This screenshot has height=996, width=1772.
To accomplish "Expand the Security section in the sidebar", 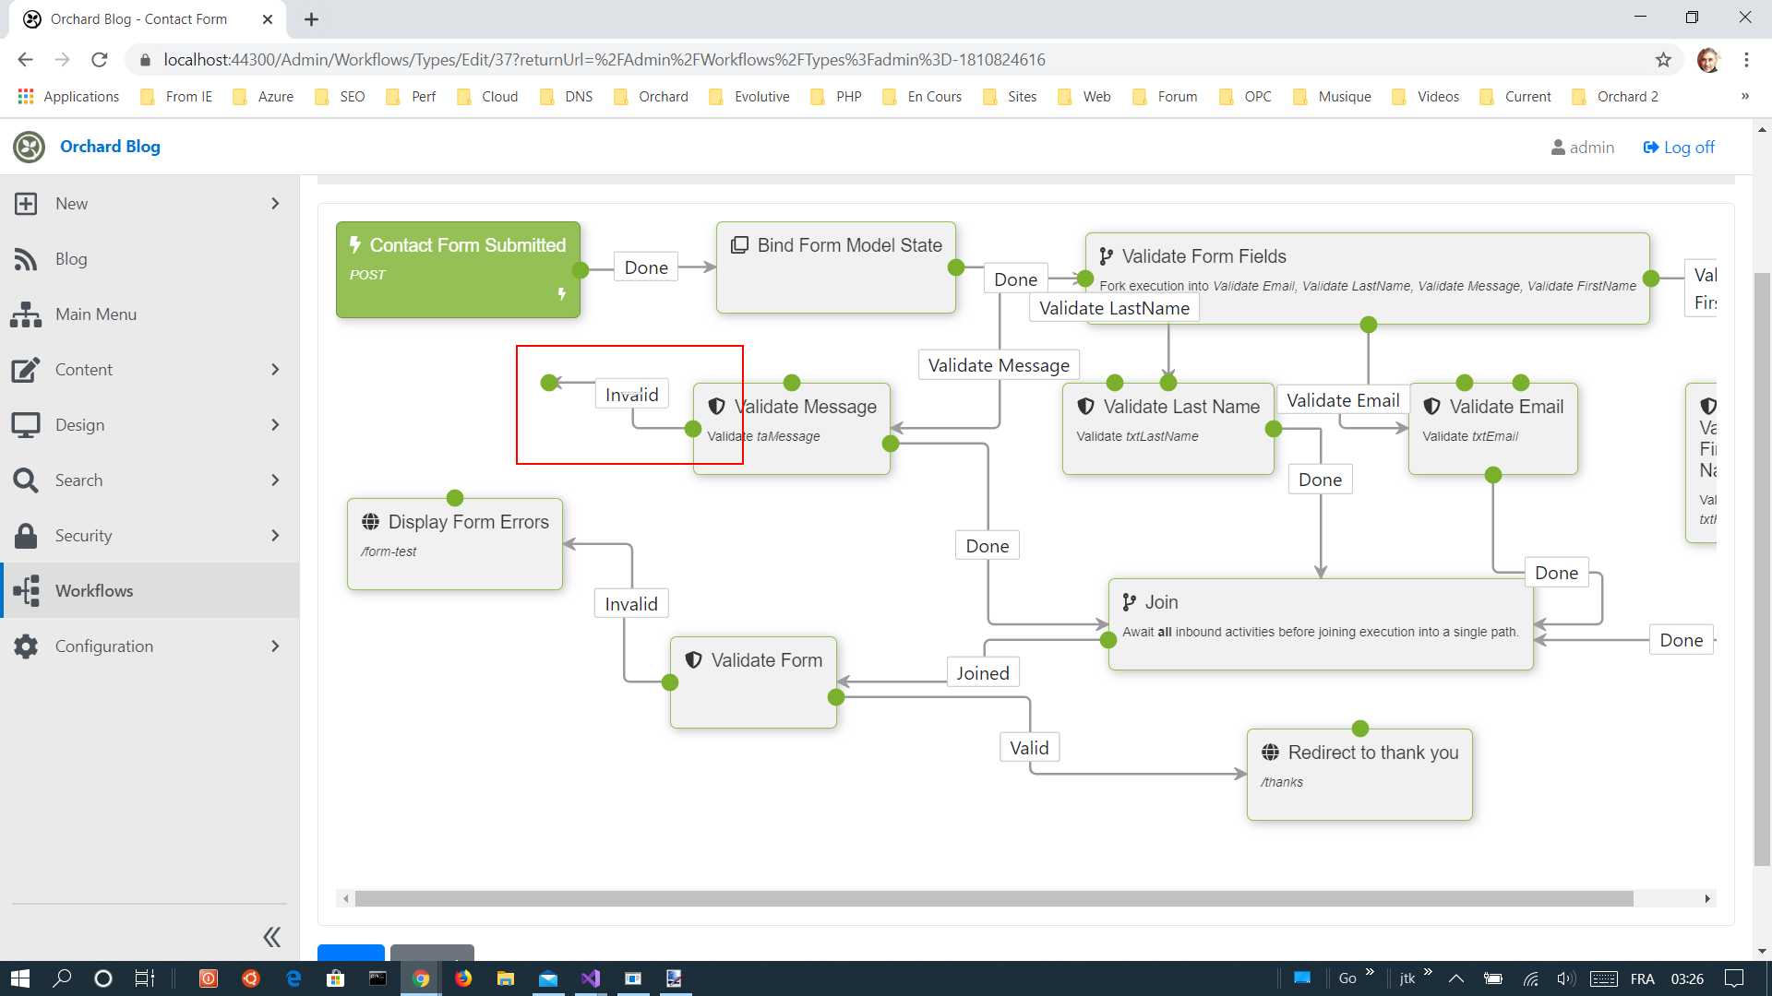I will click(274, 535).
